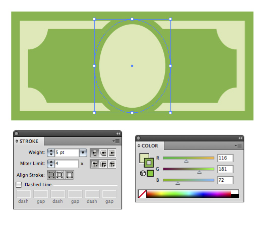Image resolution: width=261 pixels, height=226 pixels.
Task: Enable the Dashed Line checkbox
Action: 19,185
